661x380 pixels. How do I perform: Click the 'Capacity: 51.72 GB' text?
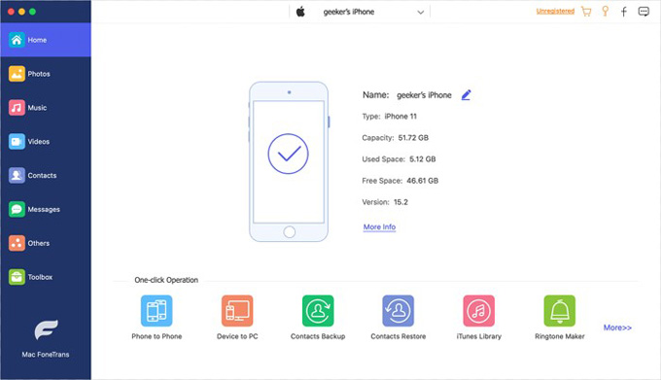[395, 138]
